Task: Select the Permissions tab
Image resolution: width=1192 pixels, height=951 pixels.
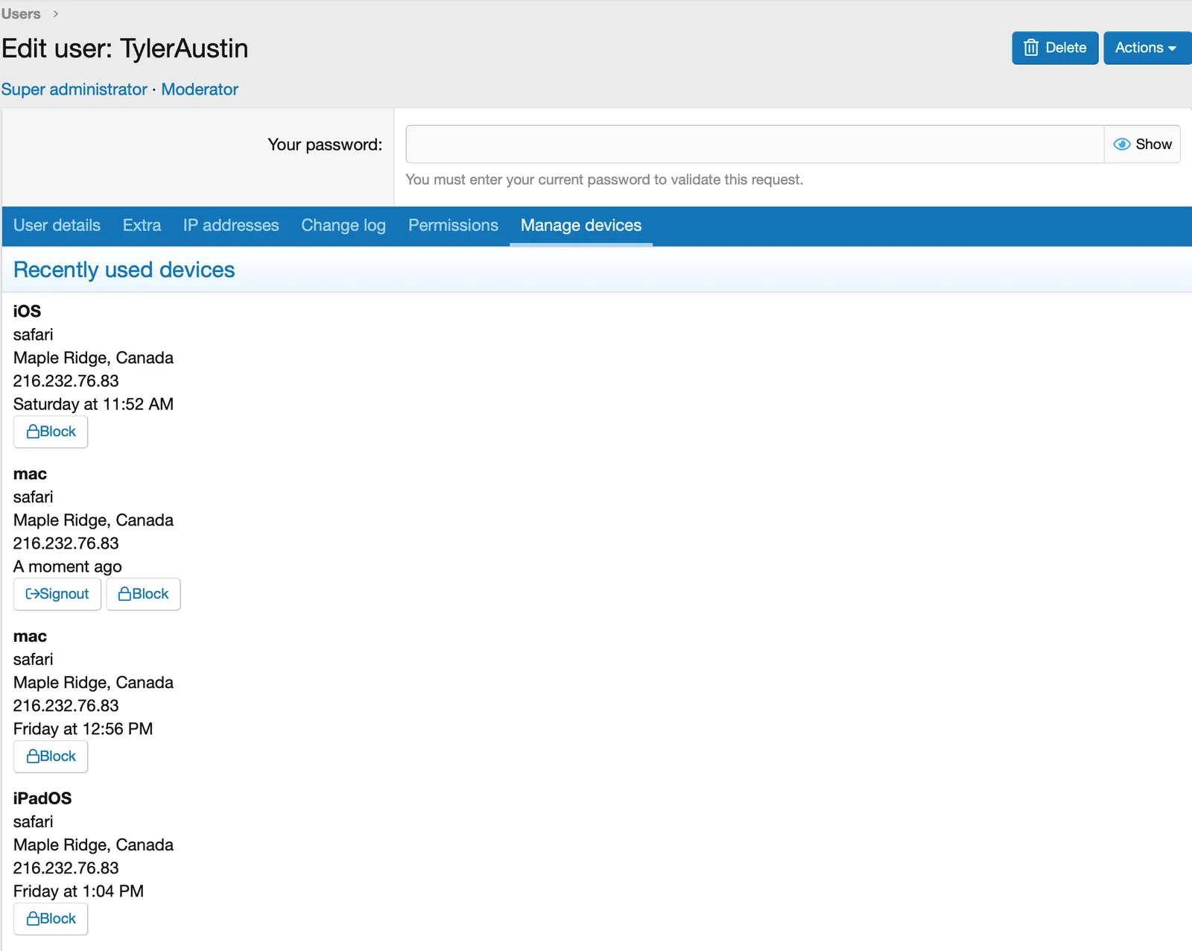Action: (x=453, y=225)
